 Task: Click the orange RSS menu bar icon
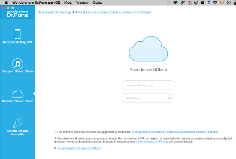[222, 3]
